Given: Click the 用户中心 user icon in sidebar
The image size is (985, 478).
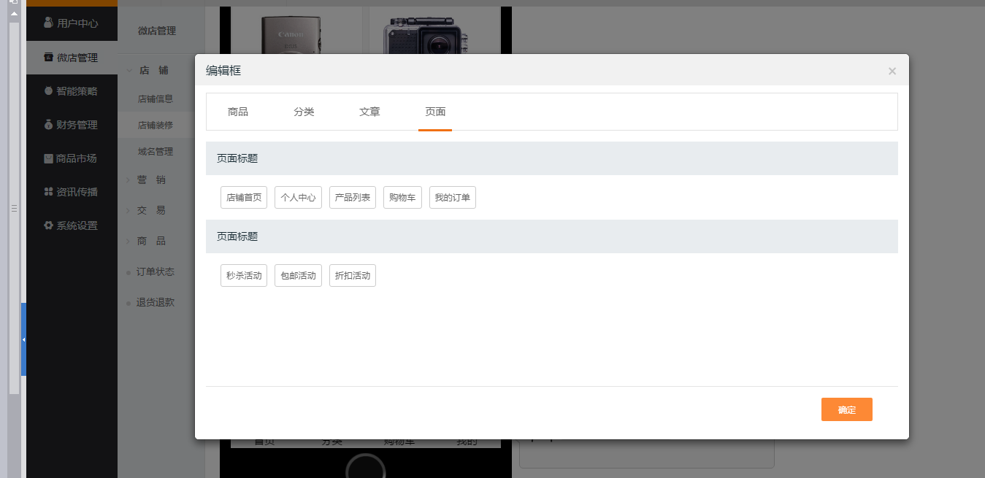Looking at the screenshot, I should [x=49, y=23].
